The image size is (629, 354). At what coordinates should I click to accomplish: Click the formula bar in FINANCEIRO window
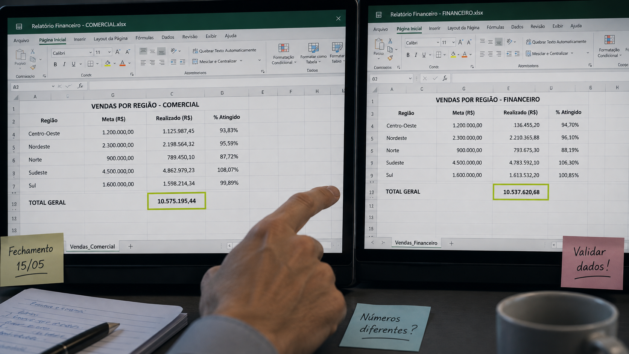540,77
